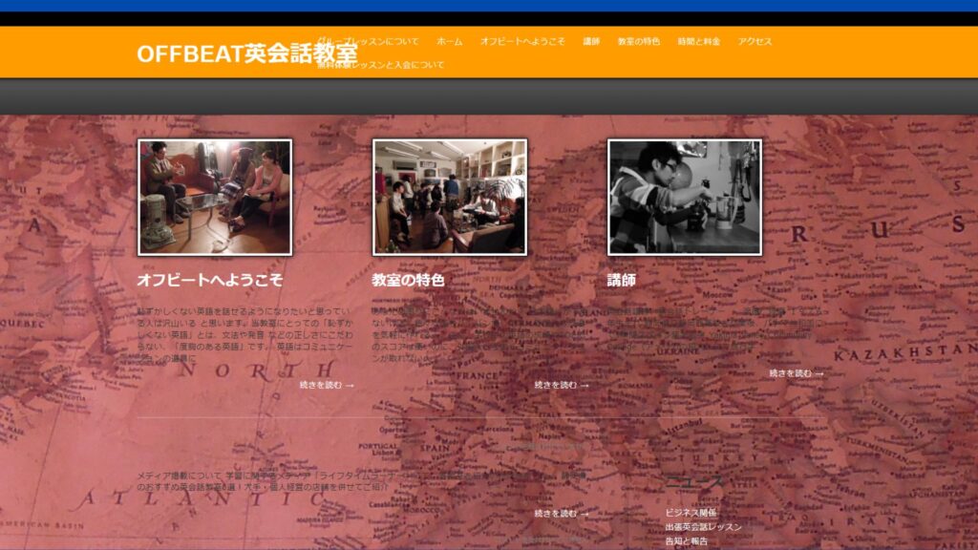Select the 告知と報告 news category link
The width and height of the screenshot is (978, 550).
686,541
